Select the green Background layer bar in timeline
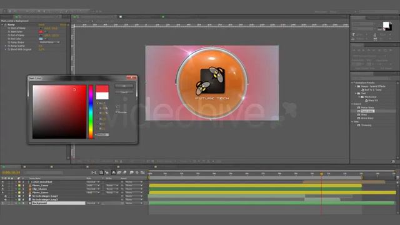Viewport: 400px width, 225px height. (x=272, y=203)
